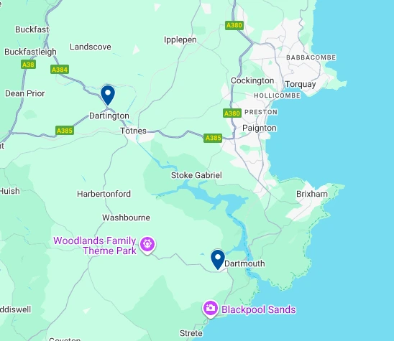Click the Paignton place label
Viewport: 394px width, 341px height.
(x=260, y=129)
